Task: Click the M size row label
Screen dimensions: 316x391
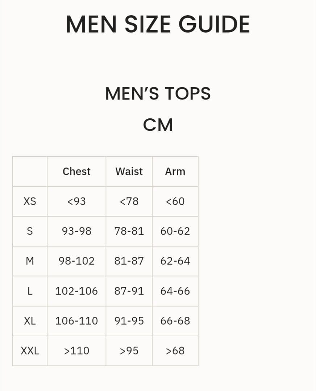Action: [x=30, y=261]
